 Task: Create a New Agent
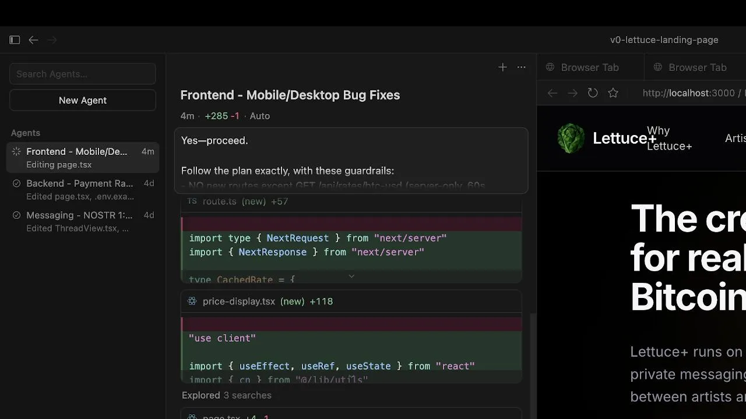(83, 100)
